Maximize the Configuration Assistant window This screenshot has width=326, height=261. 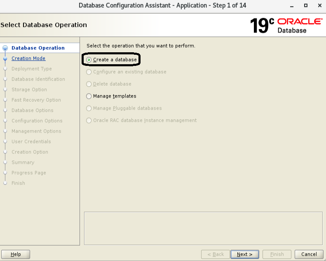coord(306,6)
